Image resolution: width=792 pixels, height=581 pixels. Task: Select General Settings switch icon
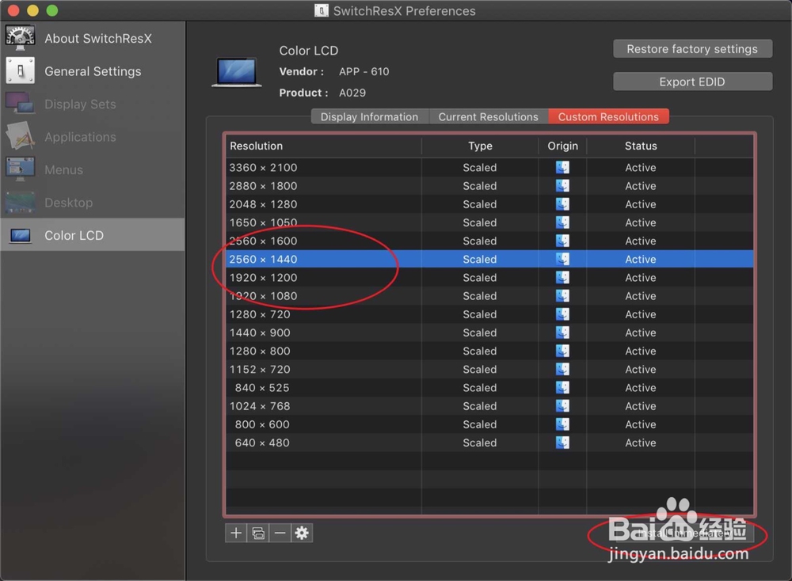20,70
